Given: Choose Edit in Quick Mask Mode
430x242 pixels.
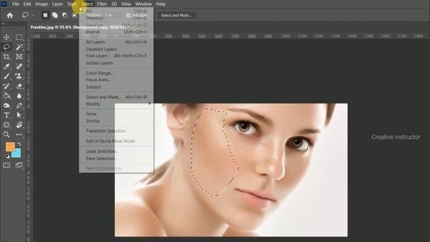Looking at the screenshot, I should [x=116, y=141].
